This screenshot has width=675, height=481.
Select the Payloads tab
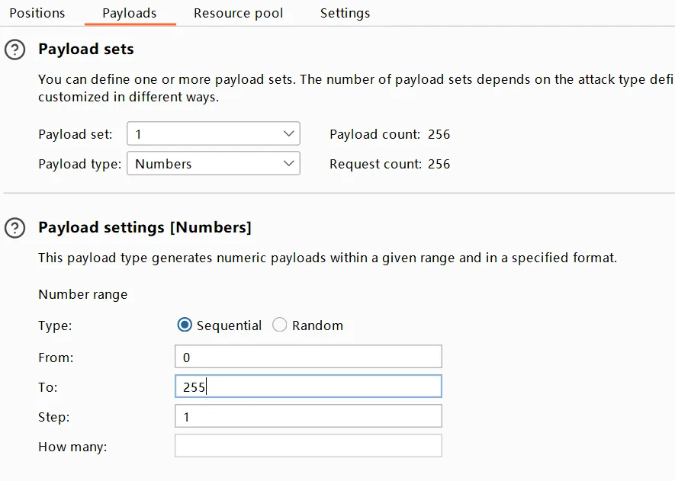click(x=130, y=14)
